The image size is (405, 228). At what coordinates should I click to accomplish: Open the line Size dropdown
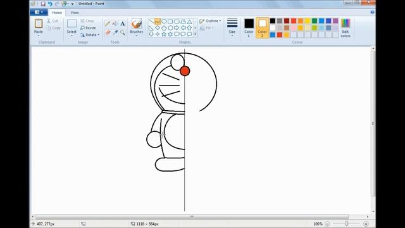(x=232, y=35)
